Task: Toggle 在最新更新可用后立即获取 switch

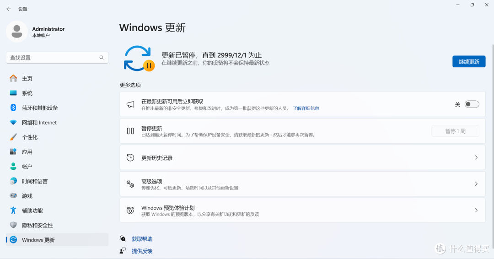Action: click(472, 104)
